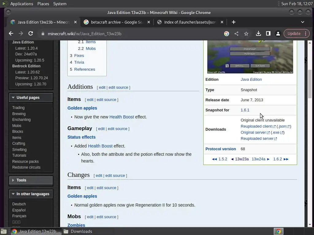
Task: Click the Chrome icon in taskbar tray
Action: point(278,231)
